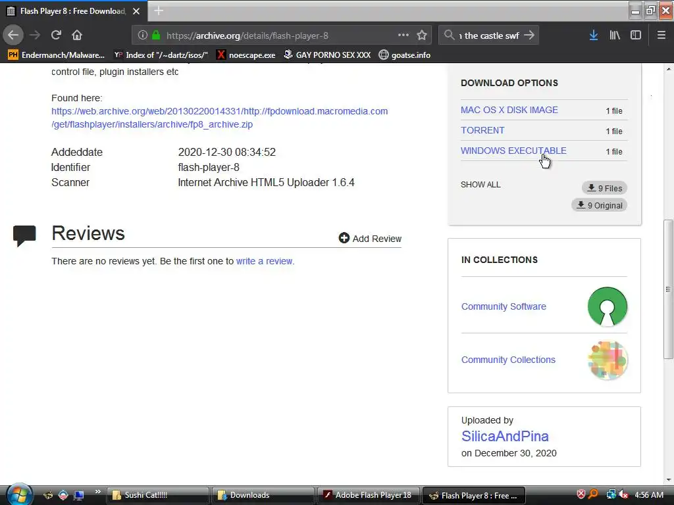Click the page vertical scrollbar thumb

pos(668,289)
